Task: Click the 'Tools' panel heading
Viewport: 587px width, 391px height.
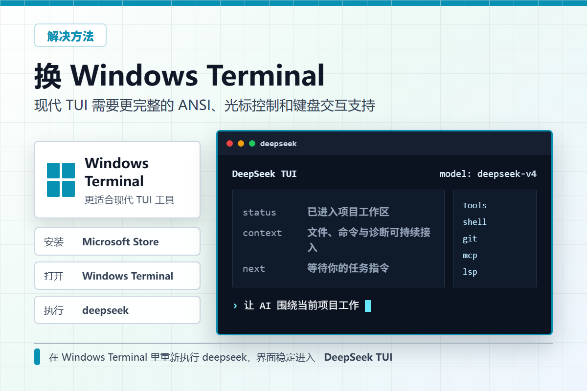Action: [474, 205]
